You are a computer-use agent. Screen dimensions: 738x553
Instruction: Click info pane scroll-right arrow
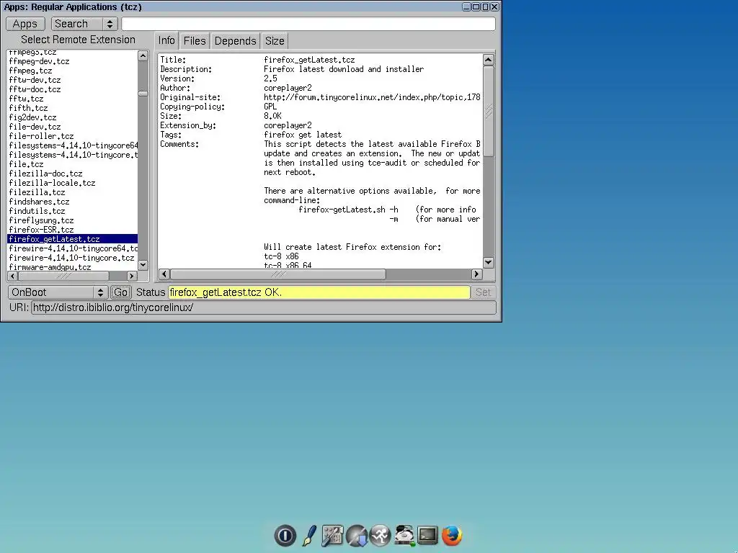pos(476,274)
